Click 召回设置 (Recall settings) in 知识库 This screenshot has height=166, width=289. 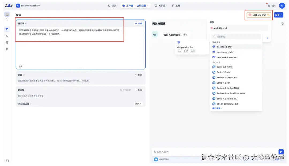[x=125, y=90]
